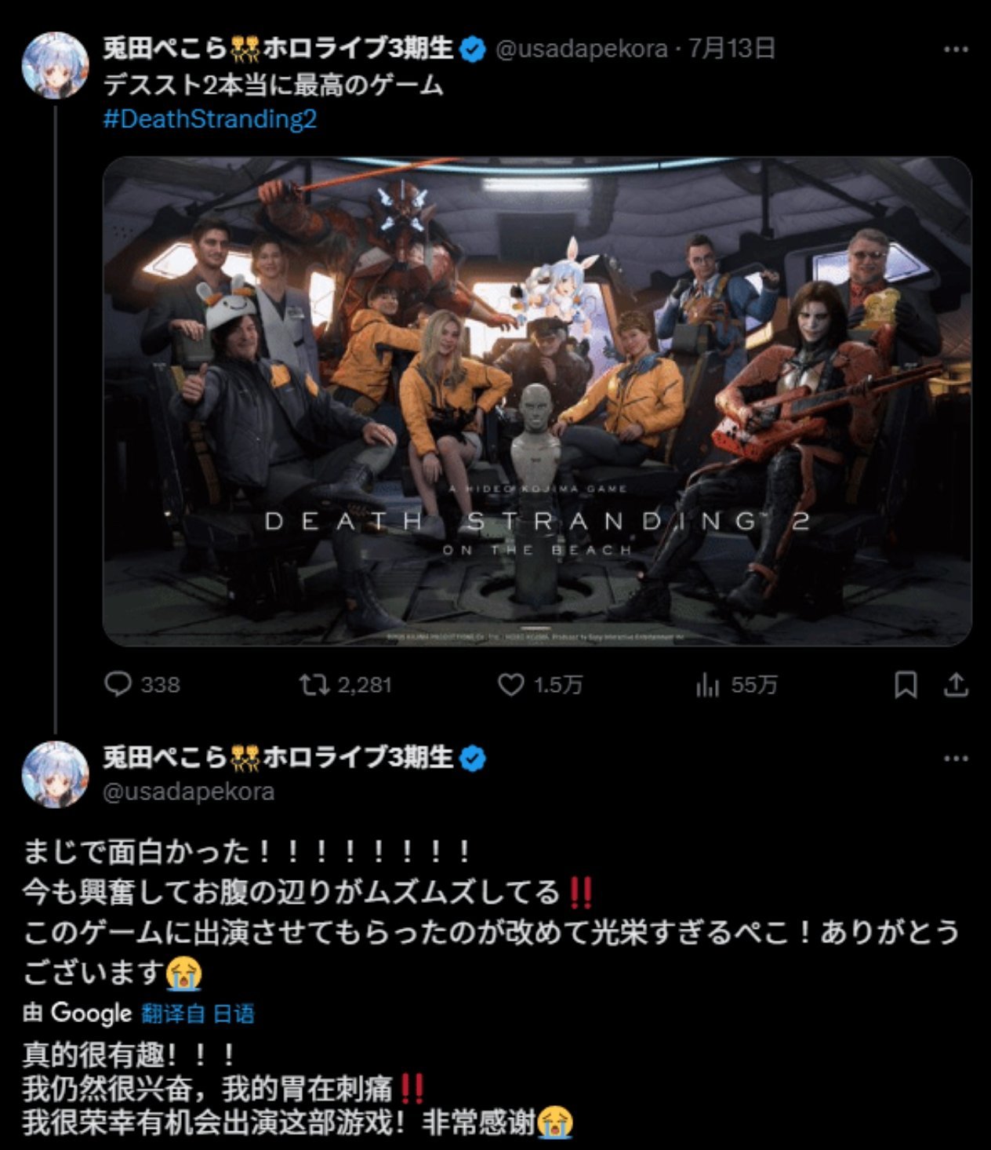Click 翻译自 日语 translation link

[198, 1014]
